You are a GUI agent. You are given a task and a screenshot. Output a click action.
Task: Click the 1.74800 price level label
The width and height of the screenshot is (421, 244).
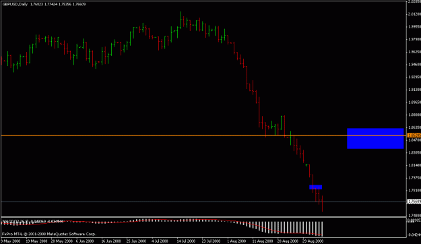pyautogui.click(x=414, y=215)
